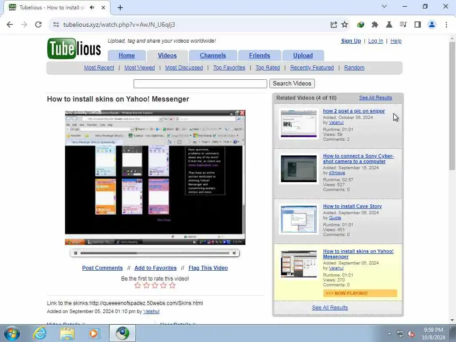Image resolution: width=456 pixels, height=342 pixels.
Task: Select Most Viewed submenu link
Action: coord(139,68)
